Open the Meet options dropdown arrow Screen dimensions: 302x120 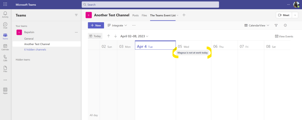(295, 15)
